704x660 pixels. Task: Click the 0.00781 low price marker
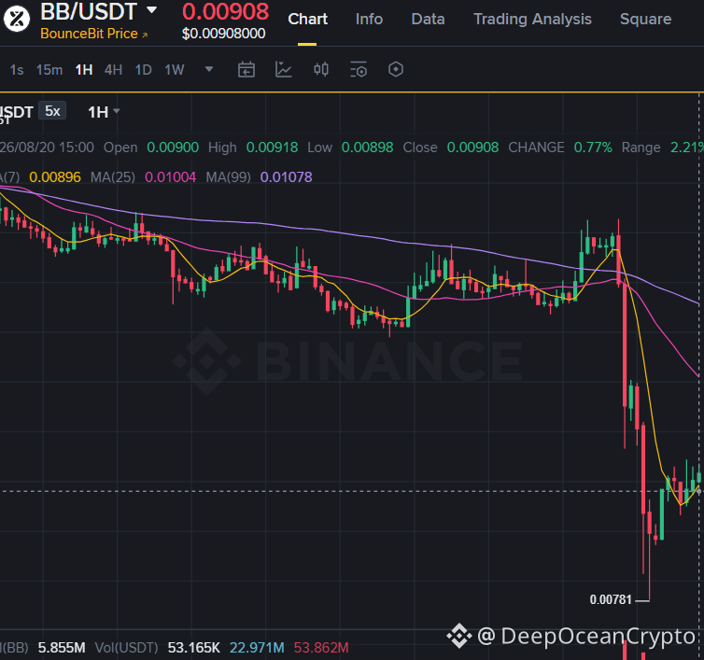(x=611, y=600)
